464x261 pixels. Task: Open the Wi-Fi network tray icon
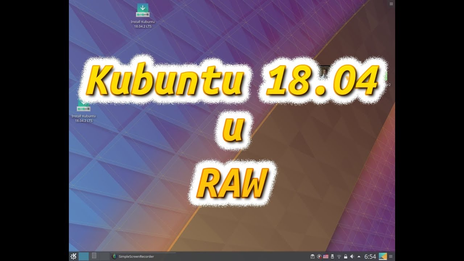pos(339,256)
